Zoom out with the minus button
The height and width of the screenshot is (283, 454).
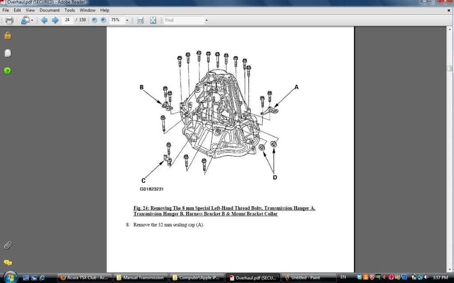click(94, 20)
